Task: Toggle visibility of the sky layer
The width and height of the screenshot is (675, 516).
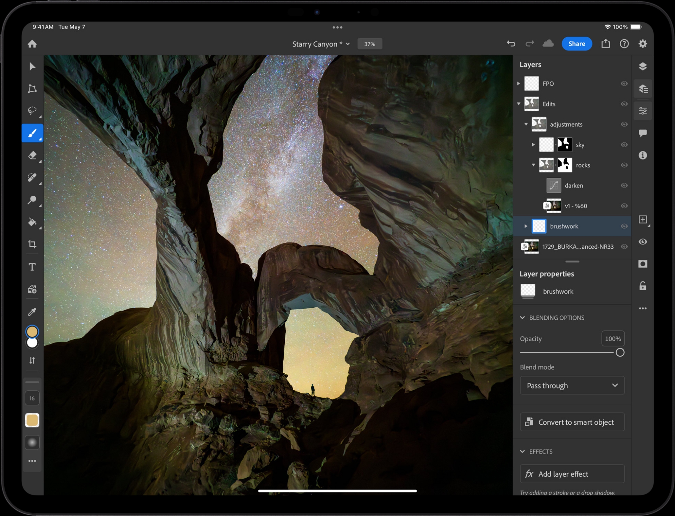Action: click(x=624, y=145)
